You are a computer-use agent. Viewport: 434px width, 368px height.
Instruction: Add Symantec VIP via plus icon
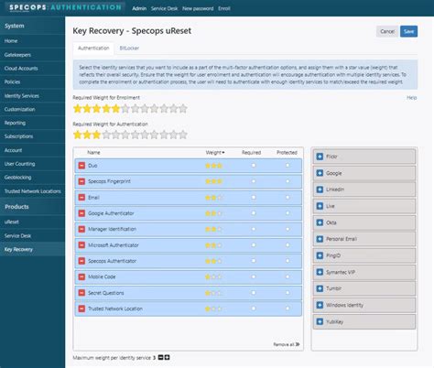pos(320,272)
